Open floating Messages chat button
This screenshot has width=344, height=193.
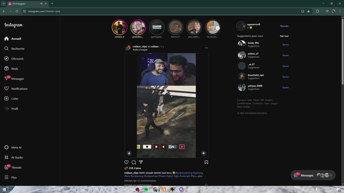(313, 175)
